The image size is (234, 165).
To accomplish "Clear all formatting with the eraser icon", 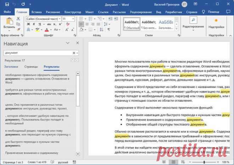I will click(68, 24).
